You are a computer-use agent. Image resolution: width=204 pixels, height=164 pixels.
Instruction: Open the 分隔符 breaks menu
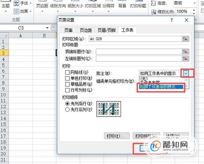click(x=109, y=6)
